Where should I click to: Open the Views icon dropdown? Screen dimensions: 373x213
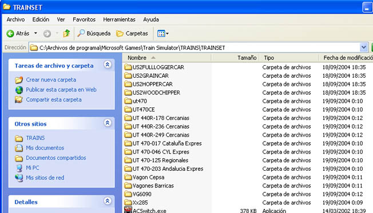(x=163, y=34)
